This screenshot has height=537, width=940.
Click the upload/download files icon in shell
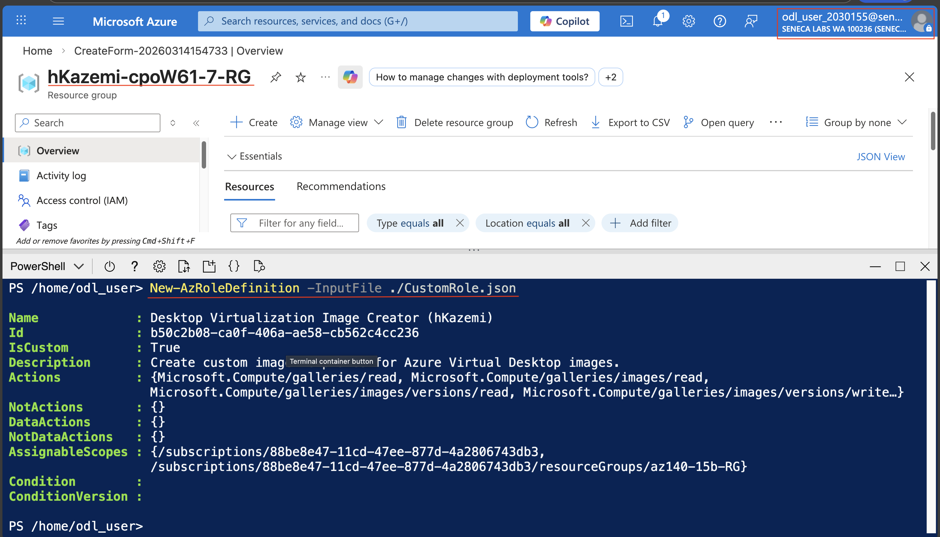click(x=184, y=266)
